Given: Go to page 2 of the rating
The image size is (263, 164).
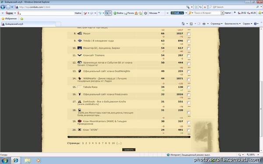Looking at the screenshot, I should click(x=86, y=143).
